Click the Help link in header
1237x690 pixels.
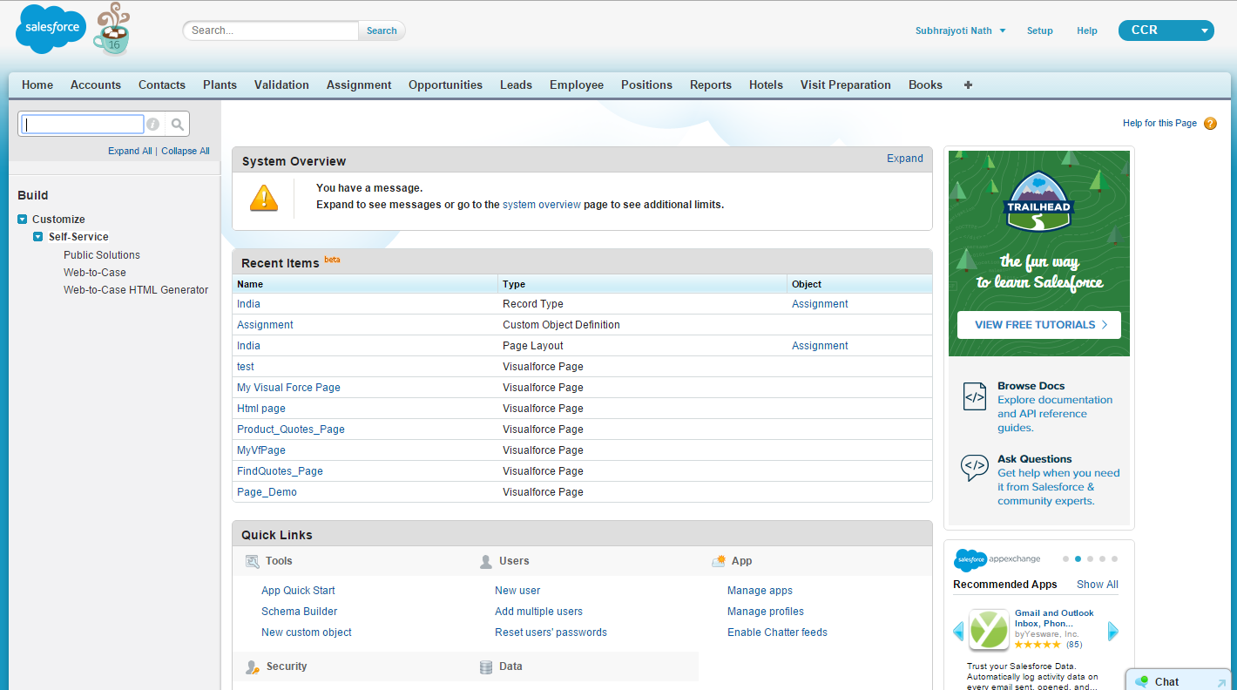click(1087, 30)
